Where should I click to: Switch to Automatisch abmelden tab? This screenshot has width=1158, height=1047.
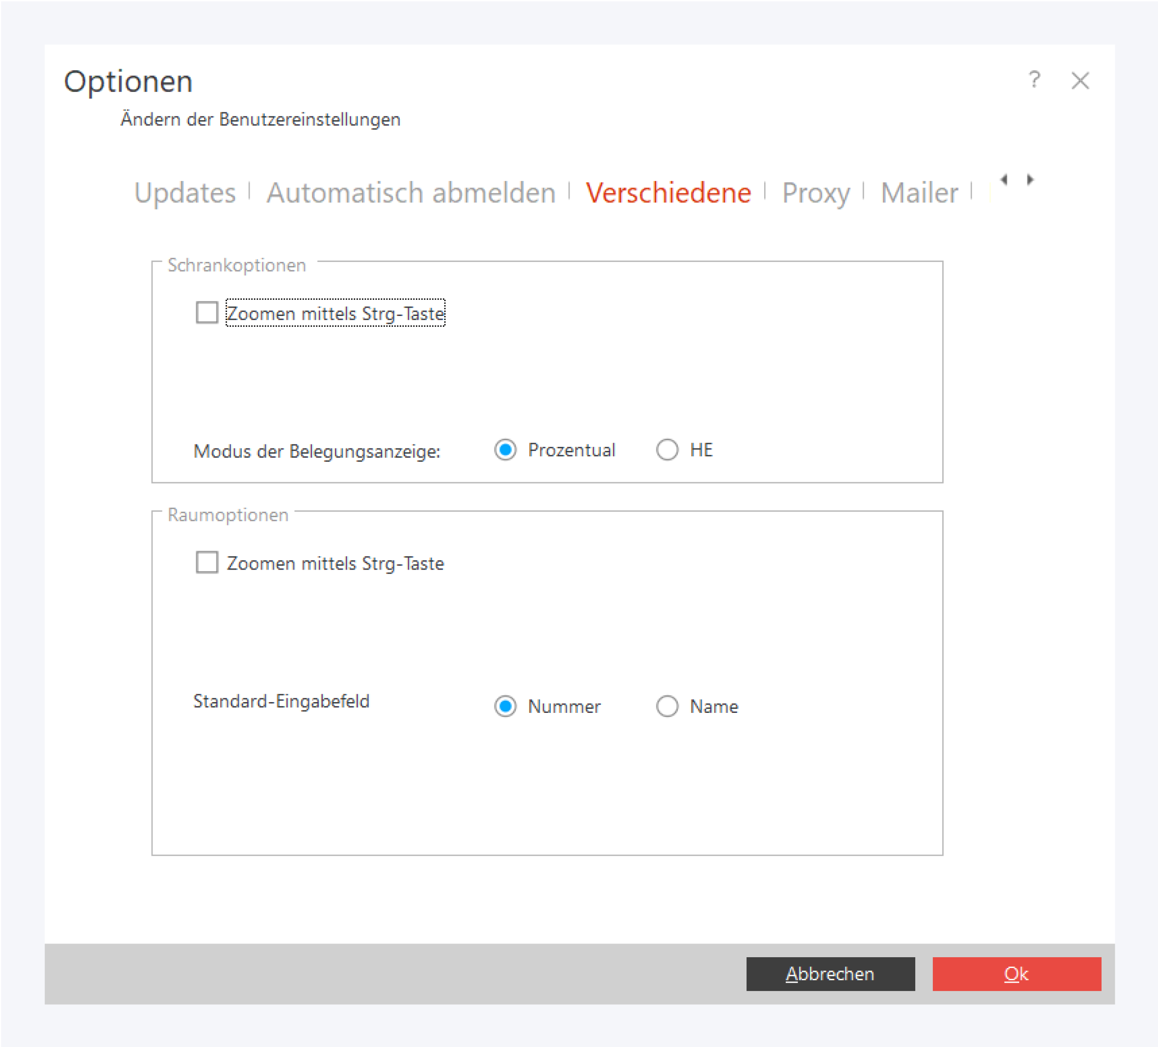pos(411,192)
